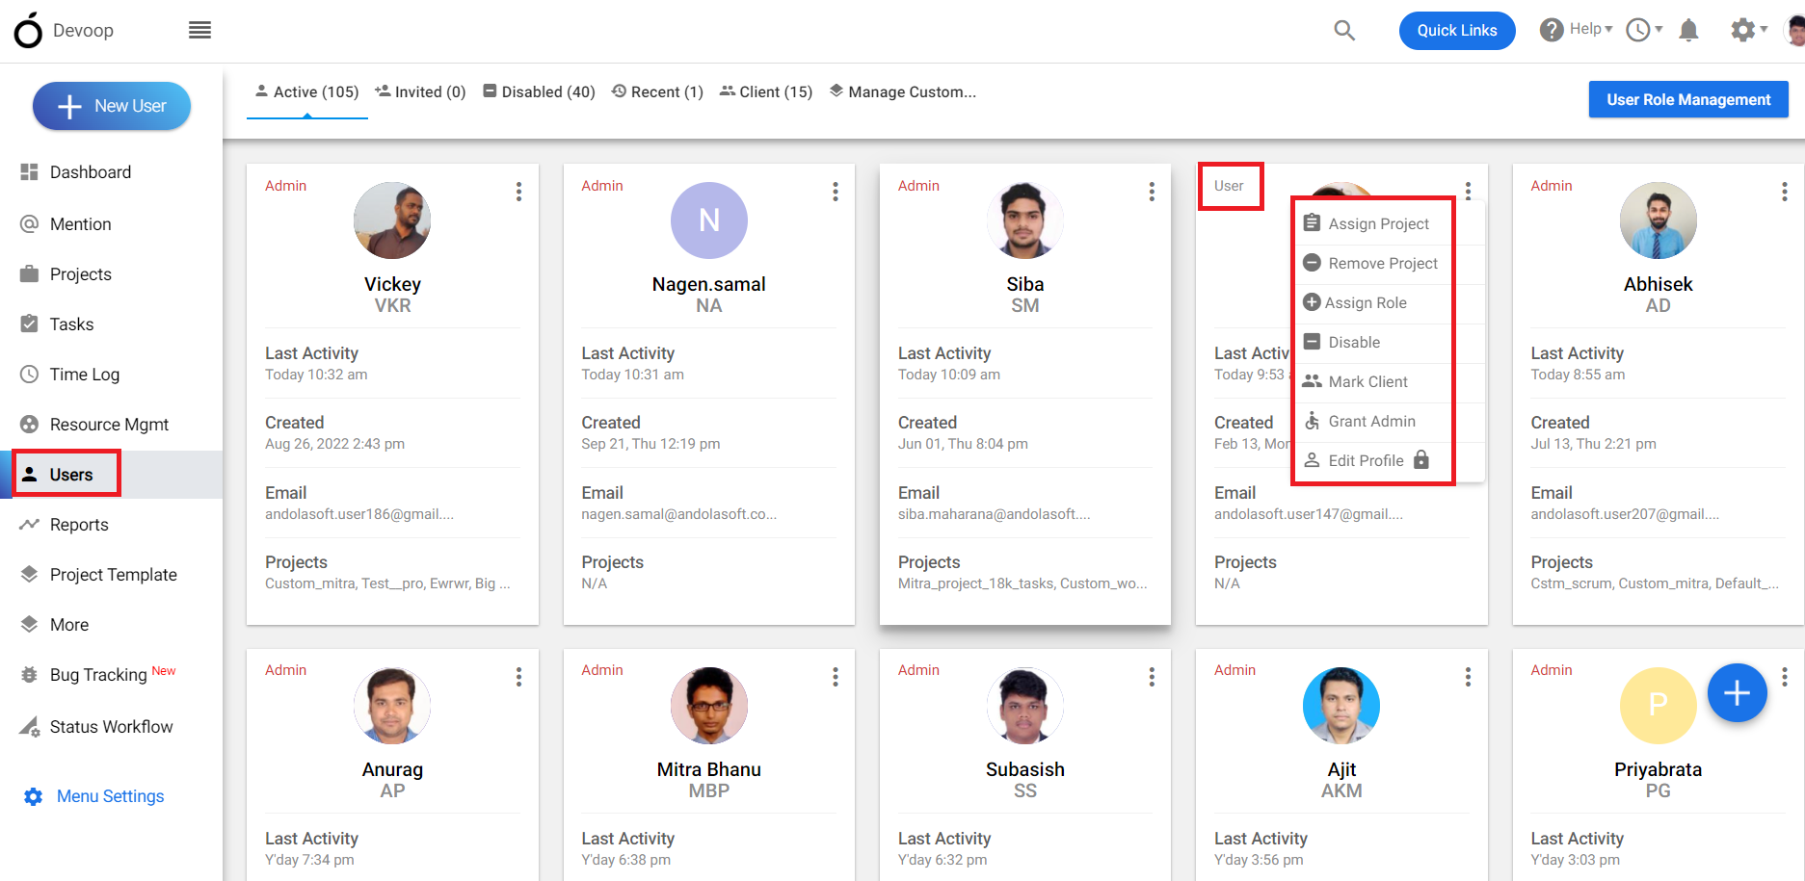This screenshot has width=1805, height=881.
Task: Open Mitra Bhanu's three-dot options menu
Action: pos(836,677)
